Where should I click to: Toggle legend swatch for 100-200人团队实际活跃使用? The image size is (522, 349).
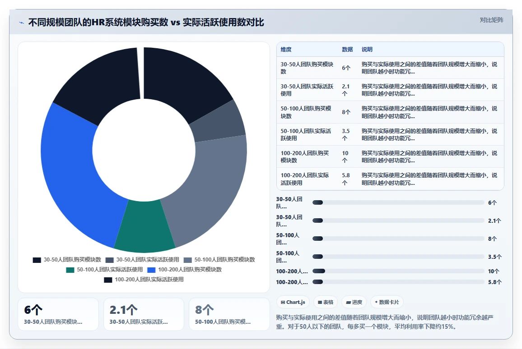click(x=108, y=280)
